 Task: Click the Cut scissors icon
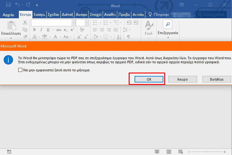25,23
